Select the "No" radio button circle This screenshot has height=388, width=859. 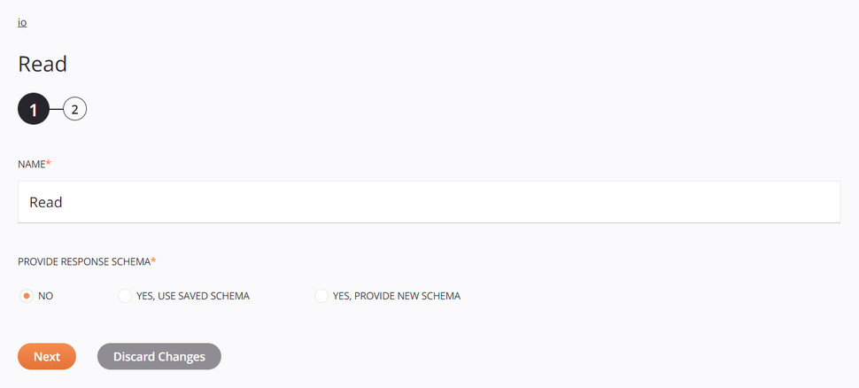pos(27,296)
